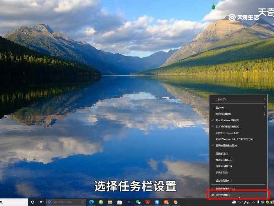Screen dimensions: 274x206
Task: Launch WPS Office from taskbar
Action: pyautogui.click(x=148, y=202)
